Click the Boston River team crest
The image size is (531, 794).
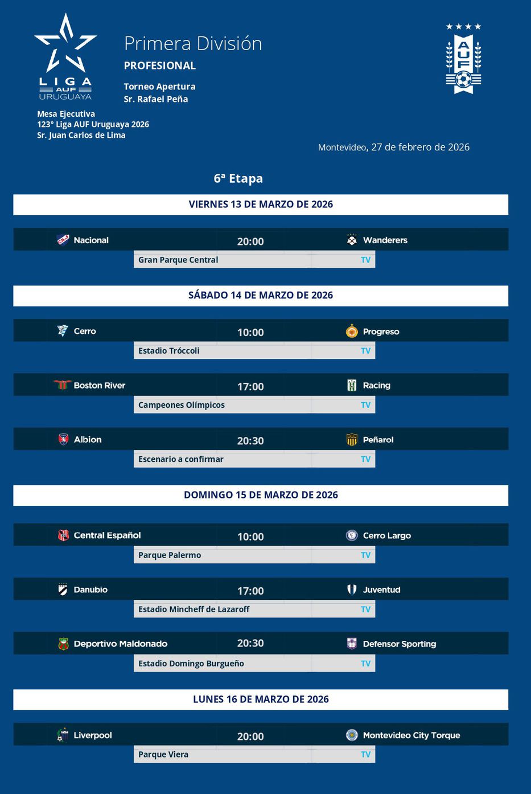tap(63, 385)
